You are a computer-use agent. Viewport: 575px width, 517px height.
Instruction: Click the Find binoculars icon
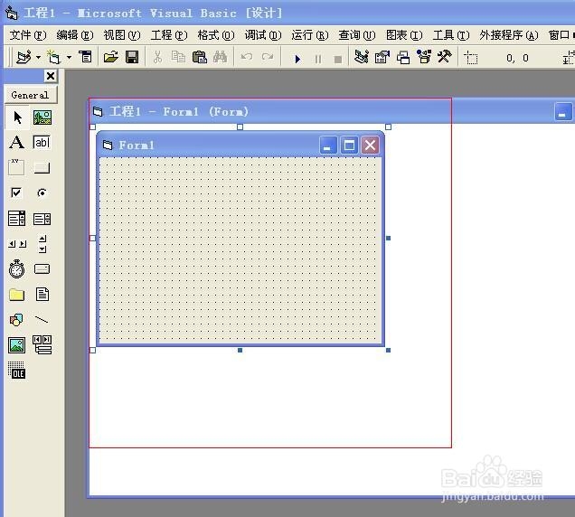click(220, 57)
